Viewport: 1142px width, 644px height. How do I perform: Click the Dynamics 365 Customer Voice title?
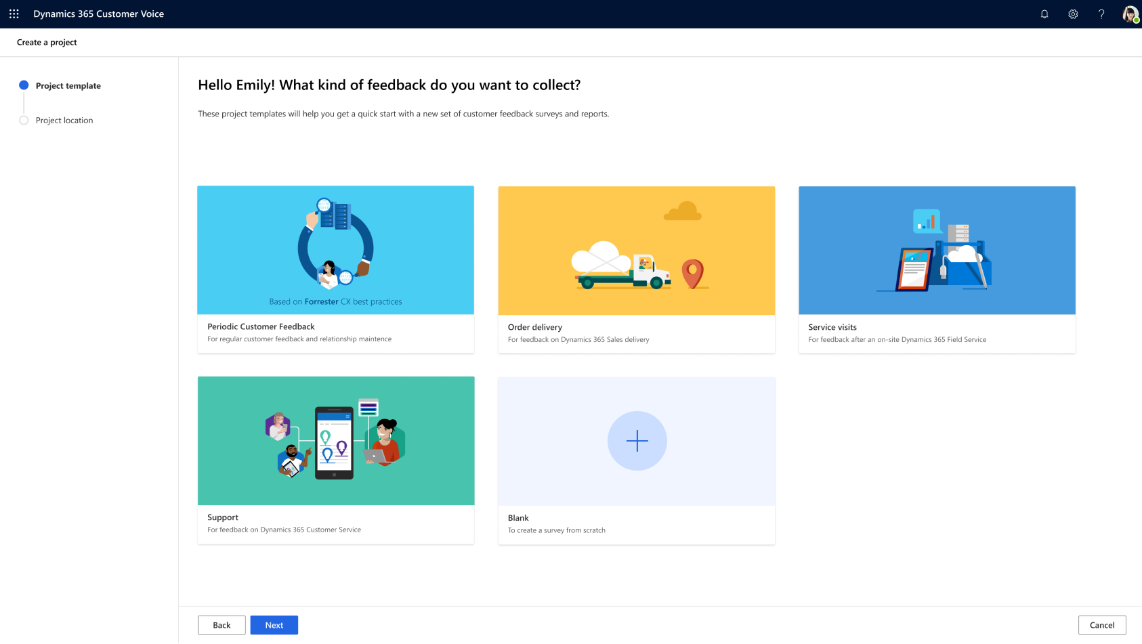click(x=99, y=14)
